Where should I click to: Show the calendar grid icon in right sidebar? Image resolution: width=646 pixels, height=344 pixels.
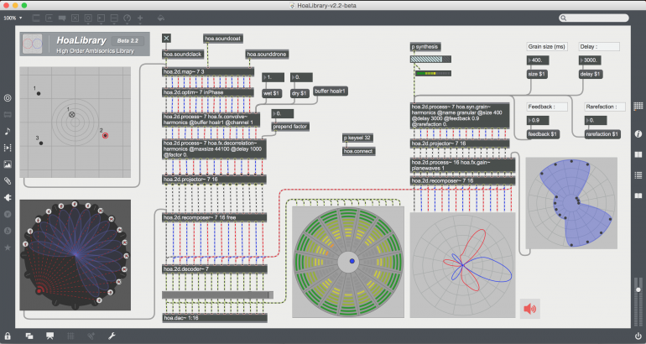point(638,107)
